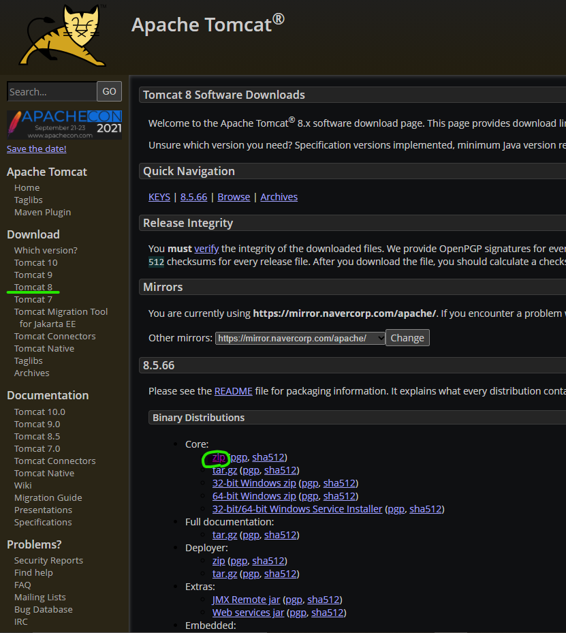Download the Web services jar
Screen dimensions: 566x633
248,613
